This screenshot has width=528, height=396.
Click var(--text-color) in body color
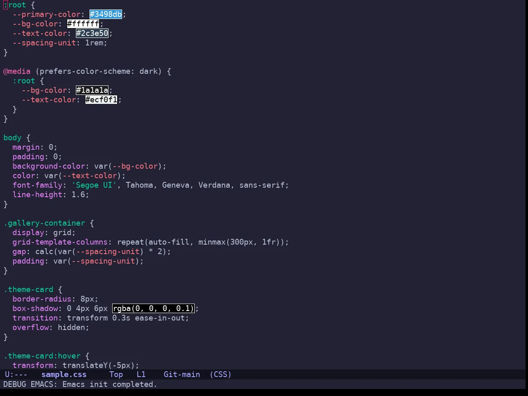click(83, 176)
